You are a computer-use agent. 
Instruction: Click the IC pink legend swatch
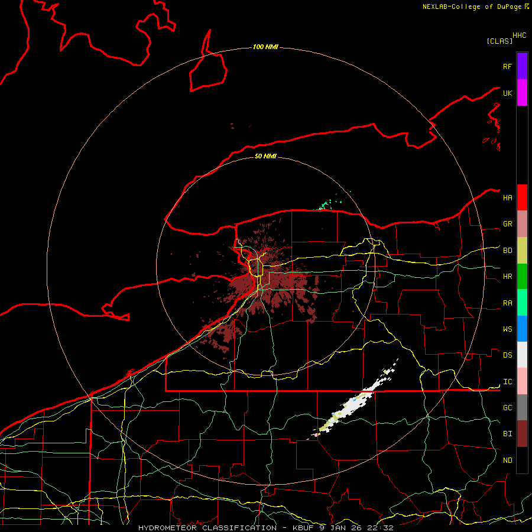[x=522, y=381]
